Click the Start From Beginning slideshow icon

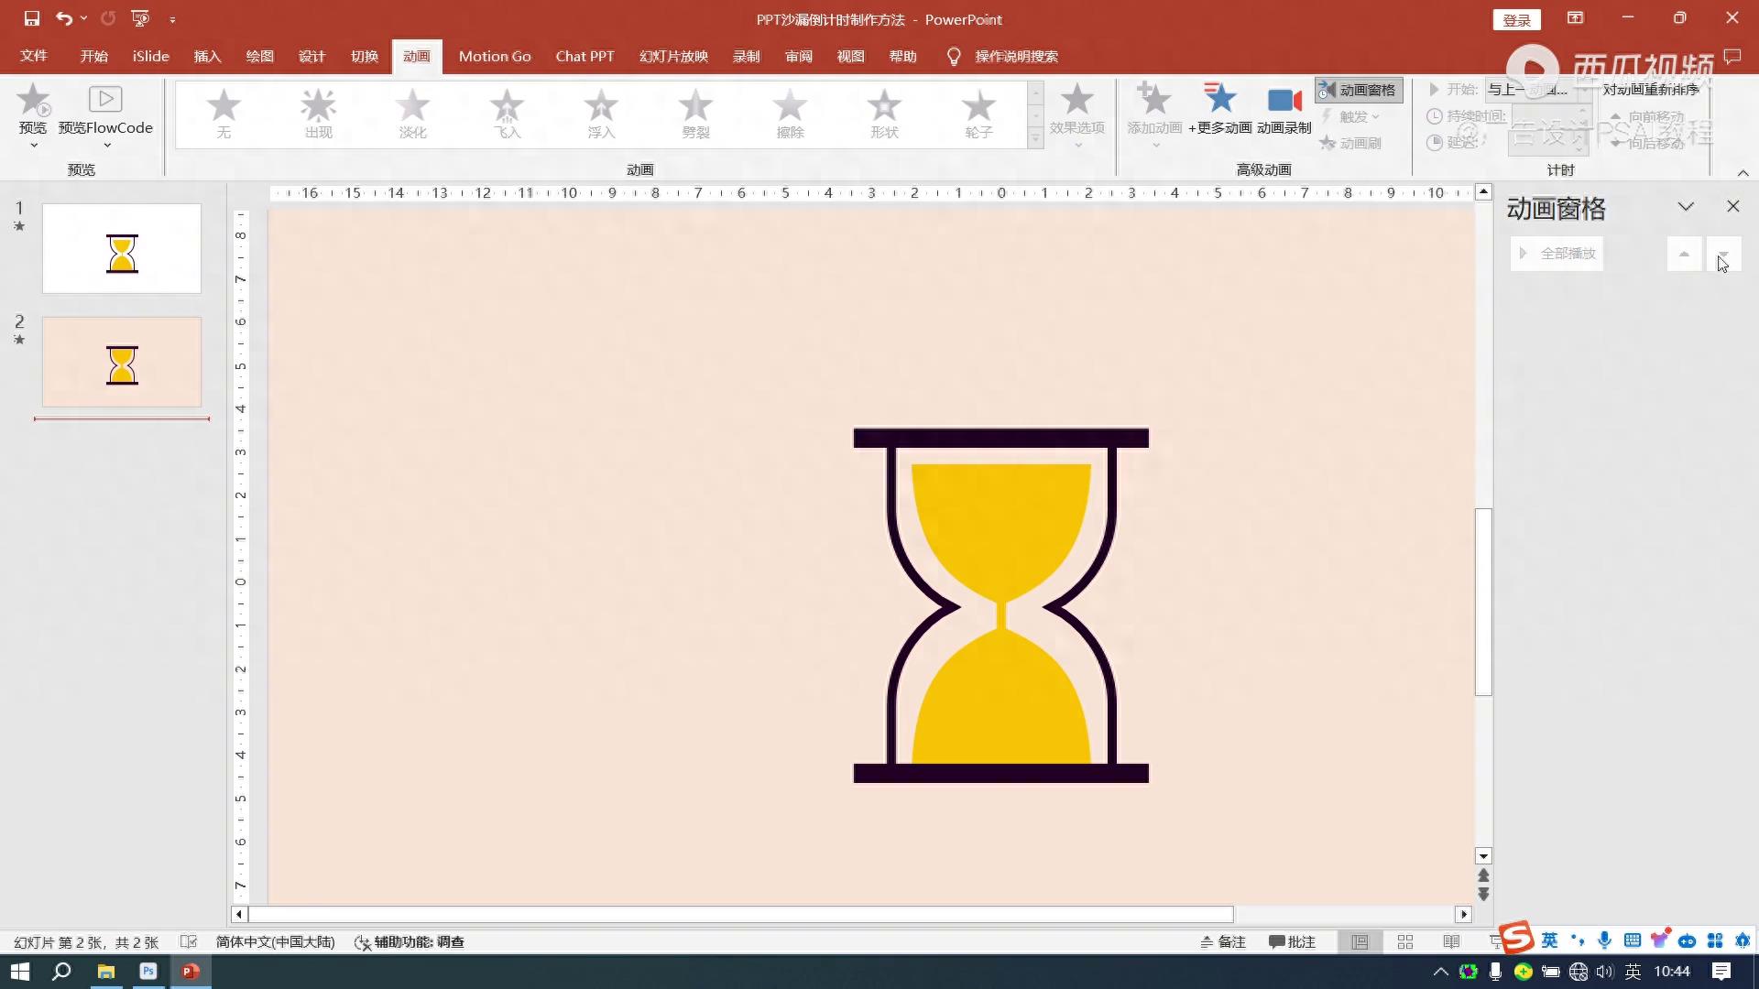[140, 18]
